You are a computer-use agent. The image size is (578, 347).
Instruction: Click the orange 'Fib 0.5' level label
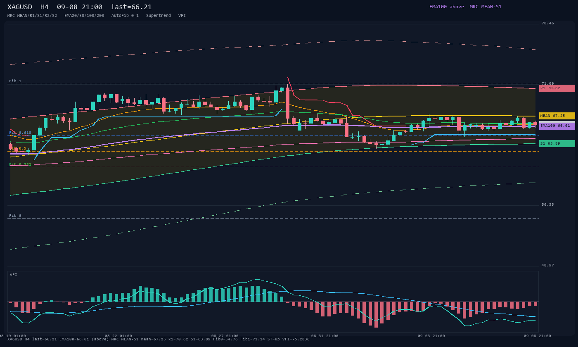(18, 148)
